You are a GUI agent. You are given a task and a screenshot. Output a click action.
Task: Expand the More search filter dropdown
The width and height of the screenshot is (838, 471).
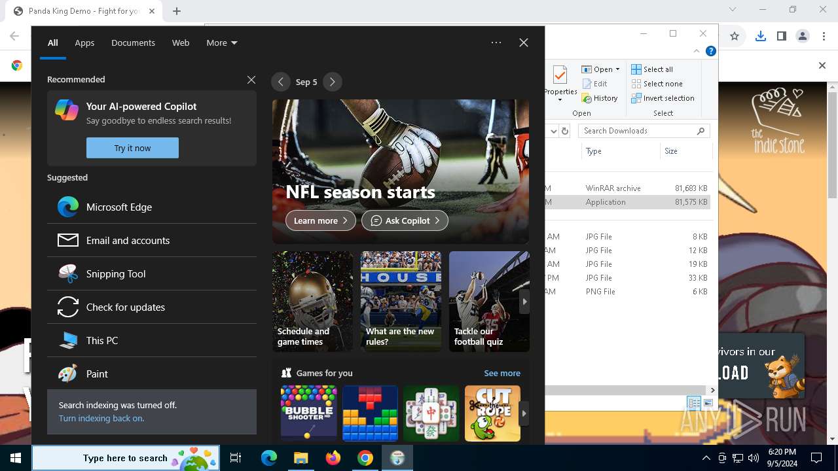(222, 43)
